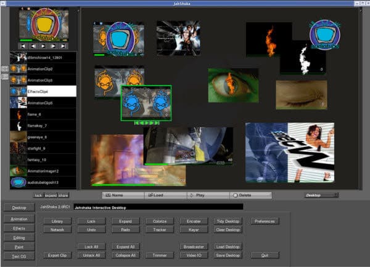This screenshot has height=267, width=370.
Task: Toggle the lock button under clip list
Action: tap(38, 195)
